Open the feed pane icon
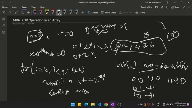 pyautogui.click(x=156, y=7)
